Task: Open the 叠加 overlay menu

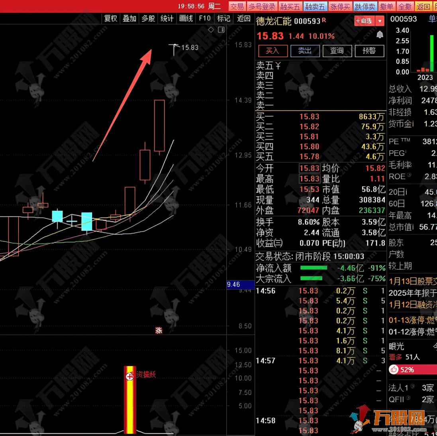Action: click(x=129, y=18)
